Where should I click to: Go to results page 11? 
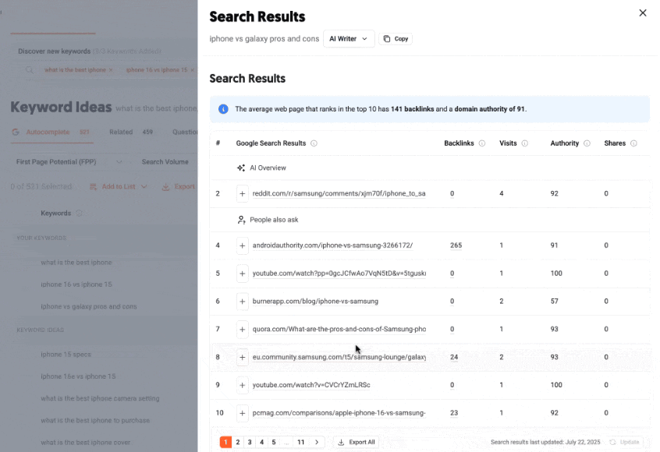tap(300, 442)
